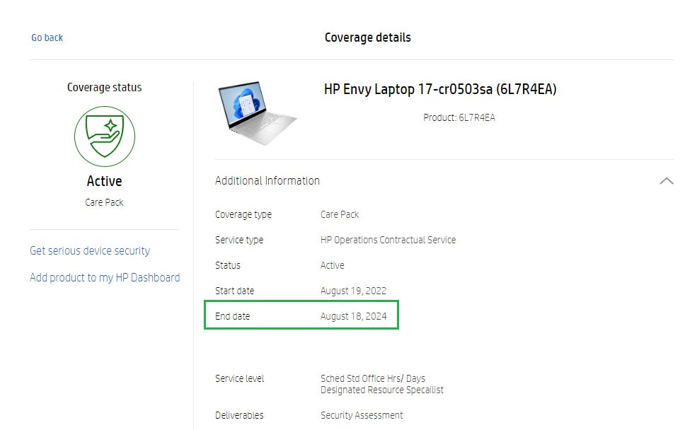Viewport: 685px width, 430px height.
Task: Select the Product: 6L7R4EA text
Action: [x=459, y=117]
